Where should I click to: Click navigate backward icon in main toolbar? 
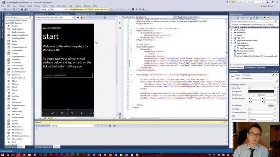tap(5, 10)
